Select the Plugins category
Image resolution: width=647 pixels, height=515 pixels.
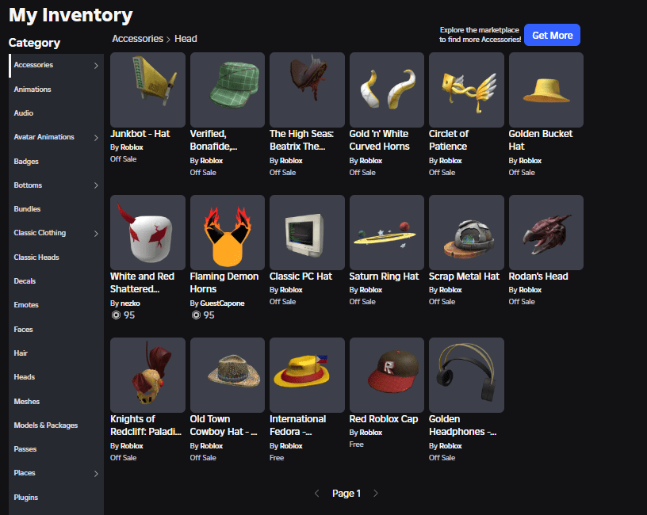tap(56, 498)
